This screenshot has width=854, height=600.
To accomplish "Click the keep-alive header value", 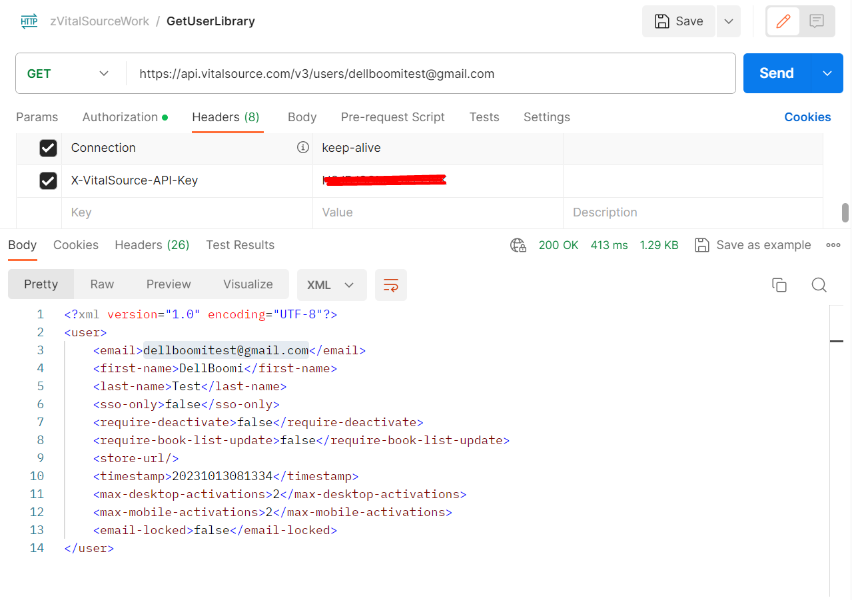I will point(351,148).
